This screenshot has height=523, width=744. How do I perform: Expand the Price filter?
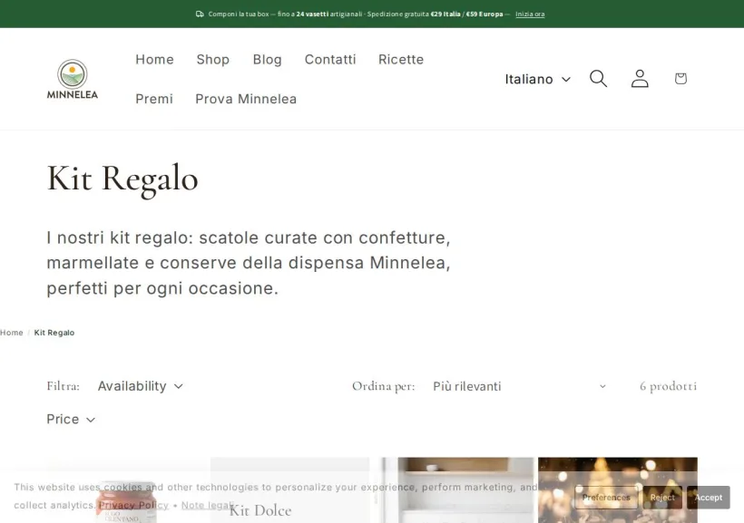pyautogui.click(x=71, y=419)
